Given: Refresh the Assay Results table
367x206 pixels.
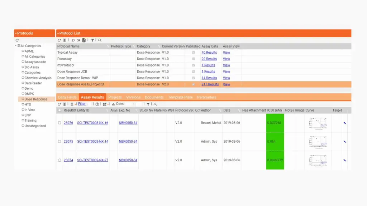Looking at the screenshot, I should click(59, 104).
